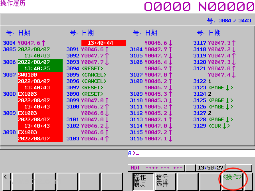
Task: Select entry 3091 Y0046.6 rising
Action: 87,49
